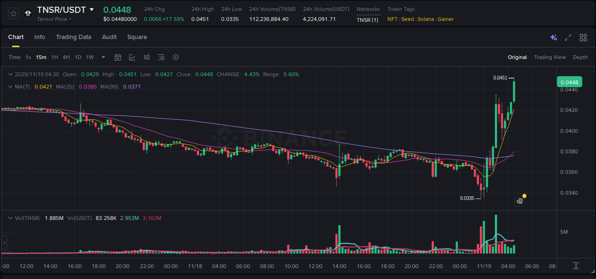Switch chart to Trading View mode
596x279 pixels.
550,57
